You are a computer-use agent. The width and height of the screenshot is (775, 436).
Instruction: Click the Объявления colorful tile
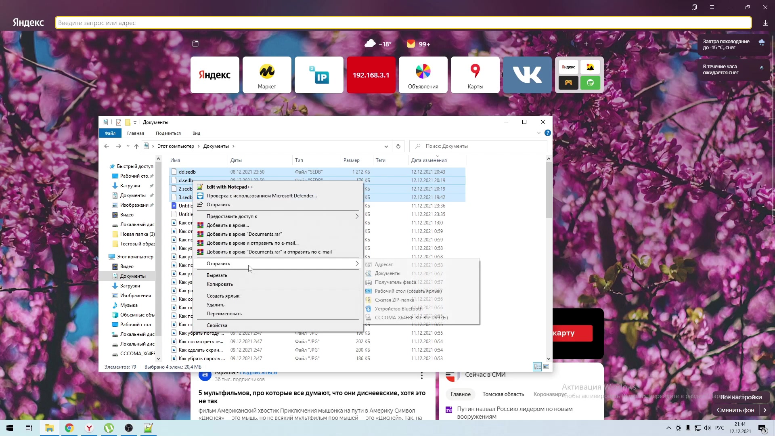423,75
